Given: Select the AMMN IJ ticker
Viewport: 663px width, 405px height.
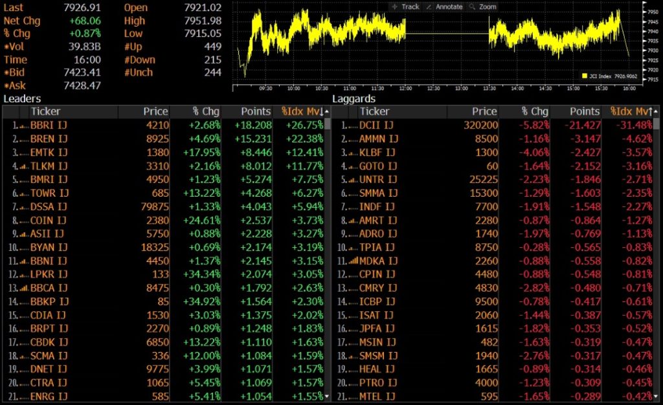Looking at the screenshot, I should click(378, 139).
